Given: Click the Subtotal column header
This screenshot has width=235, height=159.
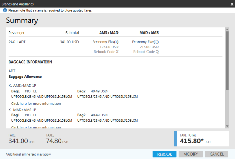Looking at the screenshot, I should 72,33.
